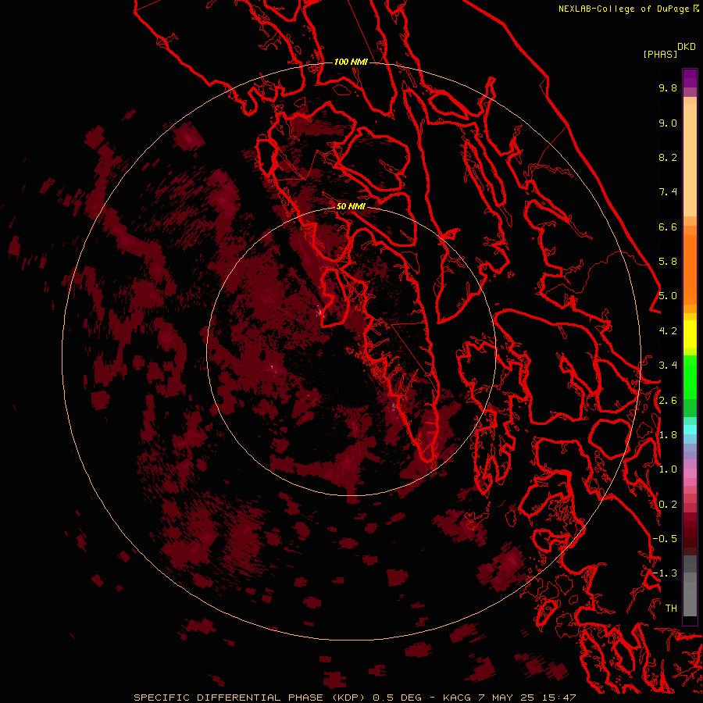Select the 6.6 color scale value
The image size is (703, 703).
(x=668, y=227)
